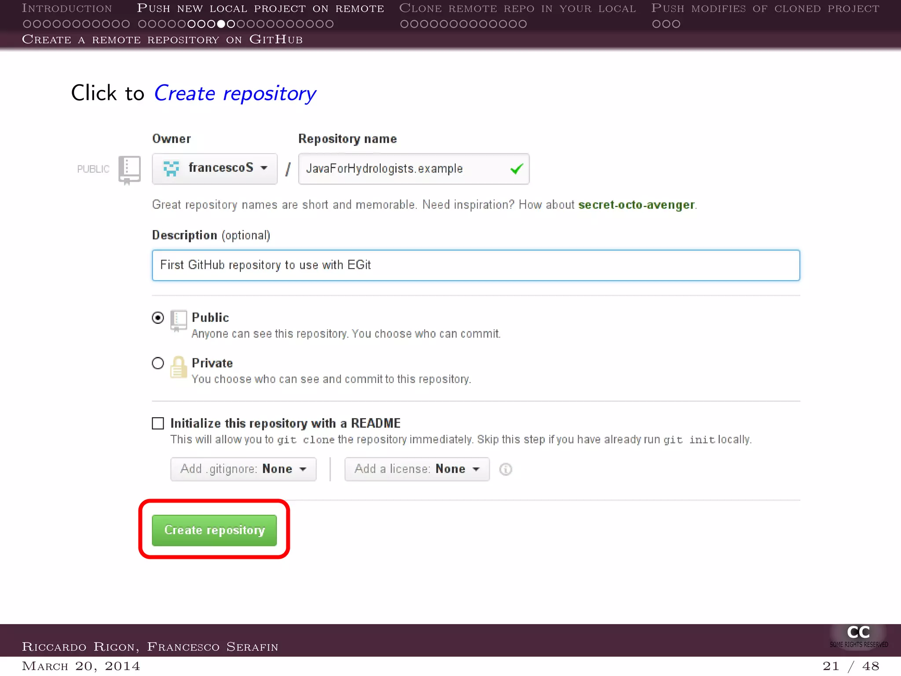Click the Repository name input field

pos(414,169)
